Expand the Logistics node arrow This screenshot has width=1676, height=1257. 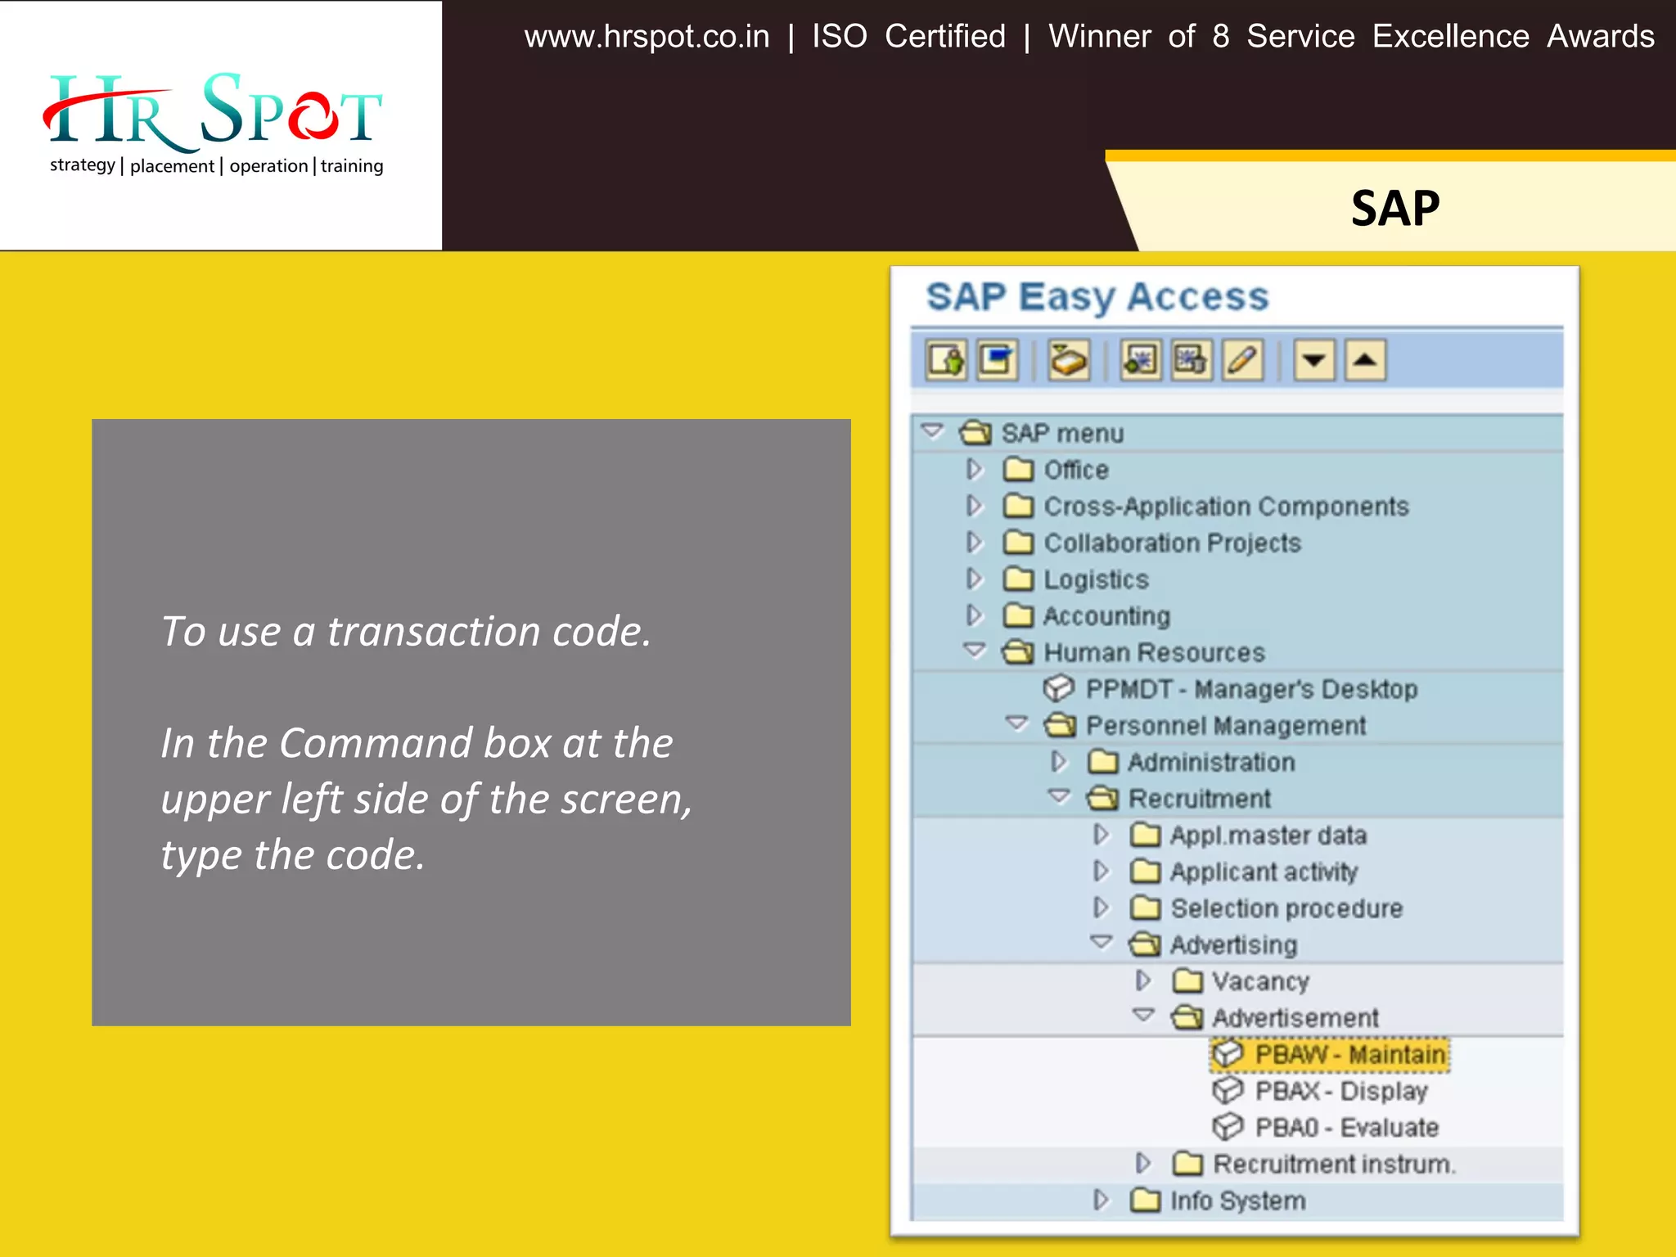[974, 579]
